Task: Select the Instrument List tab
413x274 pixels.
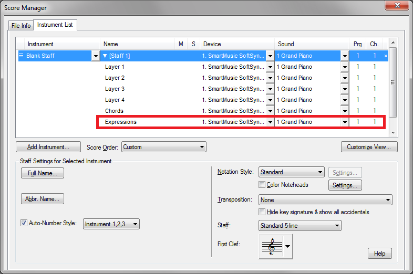Action: (x=55, y=25)
